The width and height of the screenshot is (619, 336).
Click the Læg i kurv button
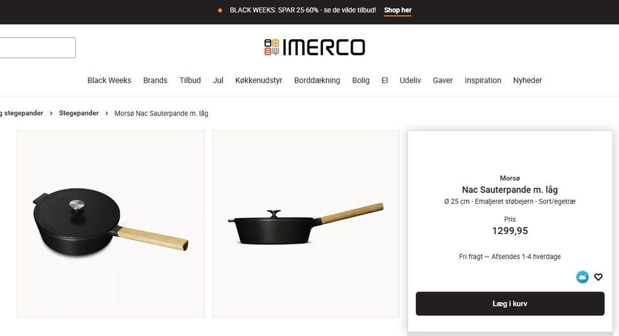pos(509,304)
